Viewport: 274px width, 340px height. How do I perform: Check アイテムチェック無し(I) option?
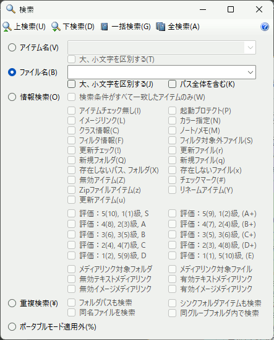pyautogui.click(x=72, y=111)
